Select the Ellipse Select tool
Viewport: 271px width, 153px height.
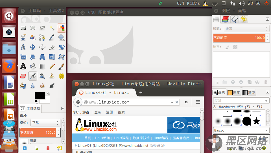click(32, 28)
